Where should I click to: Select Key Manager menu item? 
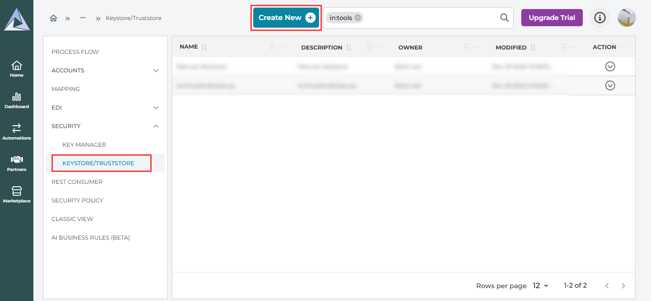click(x=84, y=145)
